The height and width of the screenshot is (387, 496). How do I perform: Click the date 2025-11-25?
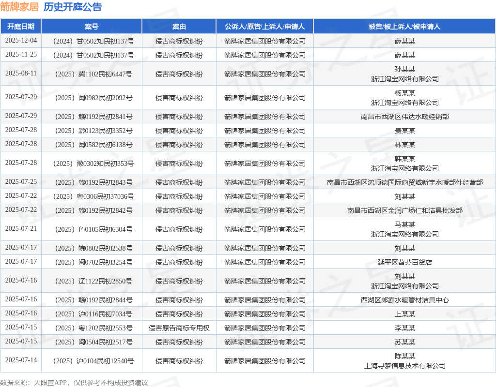[21, 54]
